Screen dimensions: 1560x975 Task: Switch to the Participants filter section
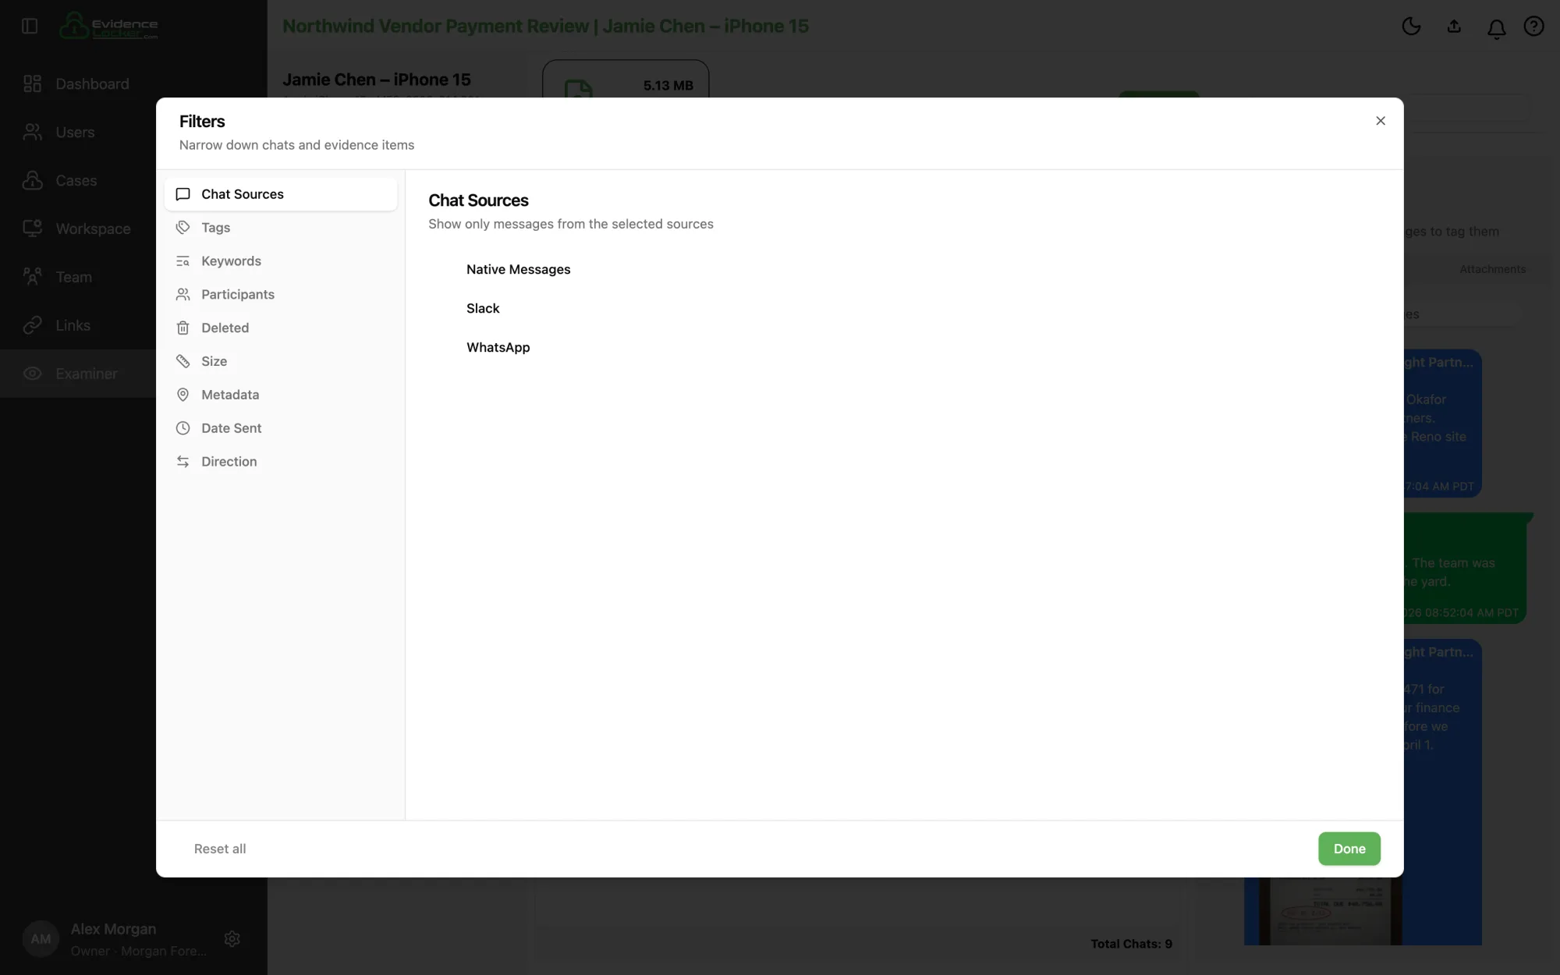(x=281, y=295)
